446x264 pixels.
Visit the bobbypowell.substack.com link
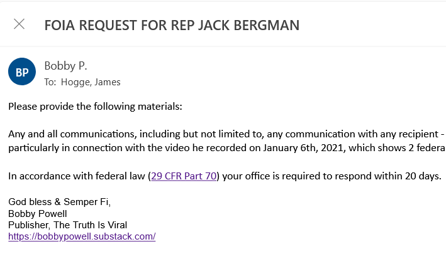pos(82,236)
